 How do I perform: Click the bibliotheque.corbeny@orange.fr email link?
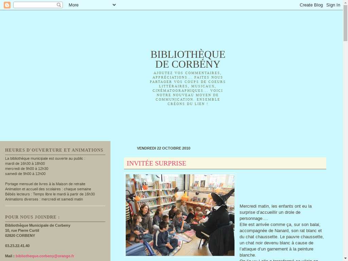(x=45, y=256)
